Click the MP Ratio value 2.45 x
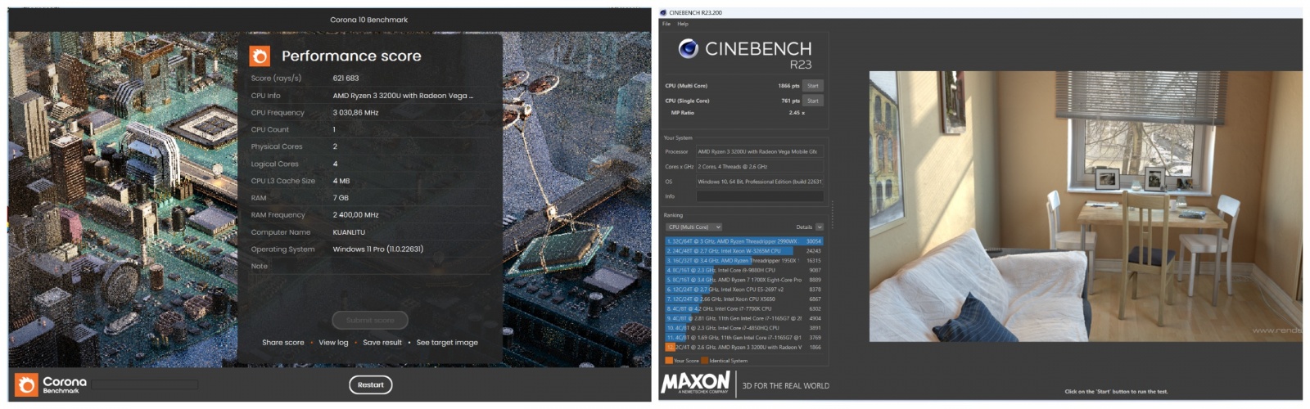This screenshot has width=1310, height=409. (796, 113)
